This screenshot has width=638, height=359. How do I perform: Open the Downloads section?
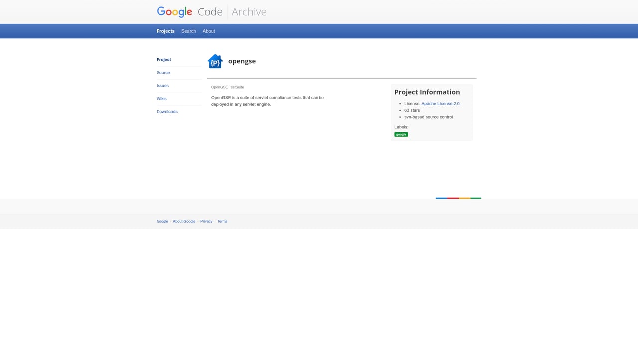point(167,111)
